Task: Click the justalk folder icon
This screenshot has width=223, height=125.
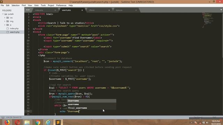Action: coord(6,14)
